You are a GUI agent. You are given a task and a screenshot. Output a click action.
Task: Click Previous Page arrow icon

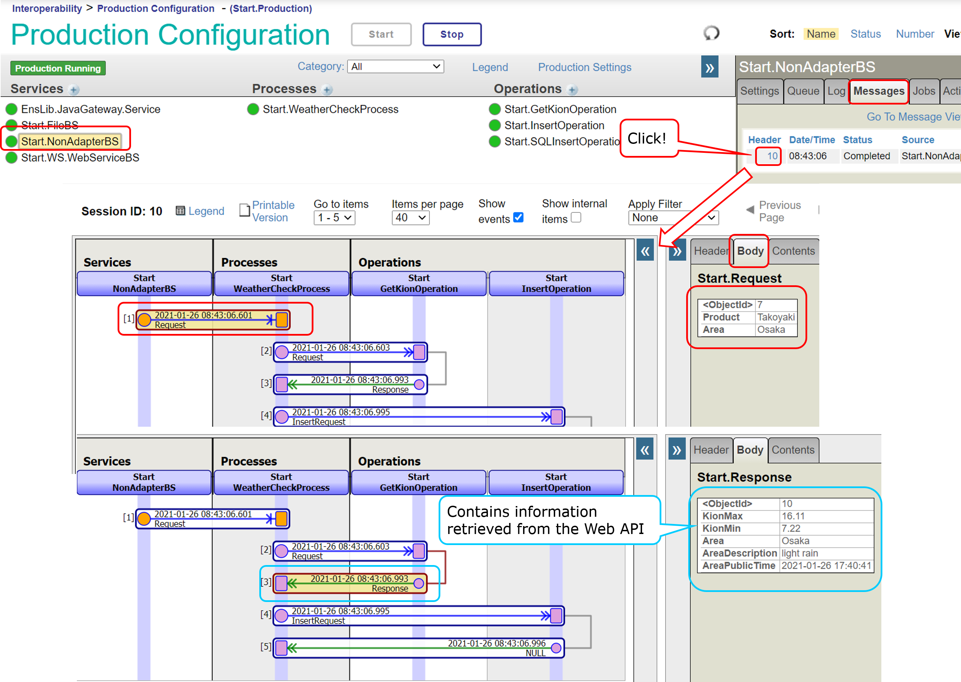[x=750, y=210]
